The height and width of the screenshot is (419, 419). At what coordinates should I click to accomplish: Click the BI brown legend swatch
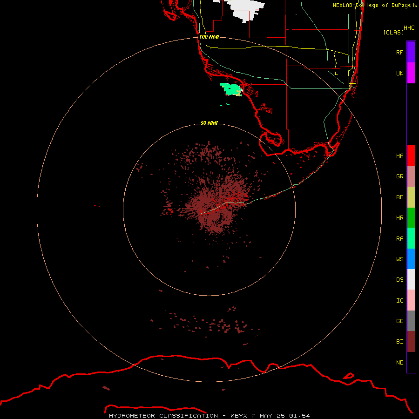[411, 342]
